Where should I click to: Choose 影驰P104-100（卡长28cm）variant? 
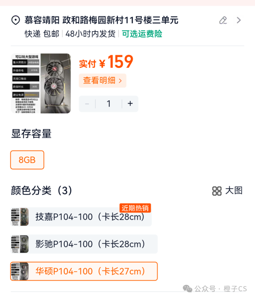tap(84, 244)
